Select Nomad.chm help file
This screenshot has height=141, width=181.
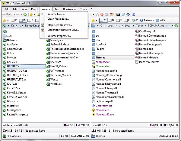coord(101,66)
